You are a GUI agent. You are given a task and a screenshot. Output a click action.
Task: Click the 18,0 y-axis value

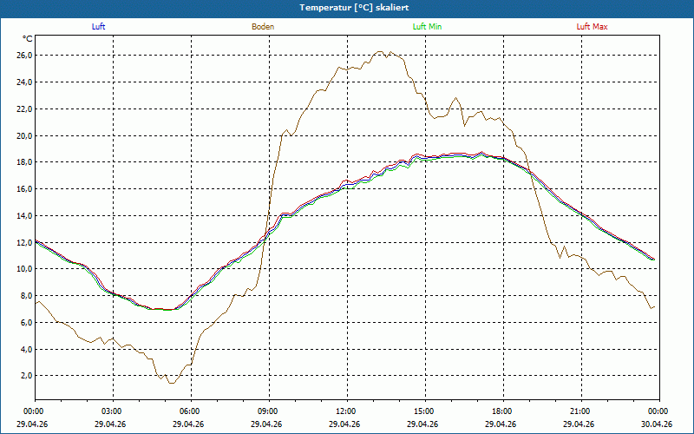(24, 162)
